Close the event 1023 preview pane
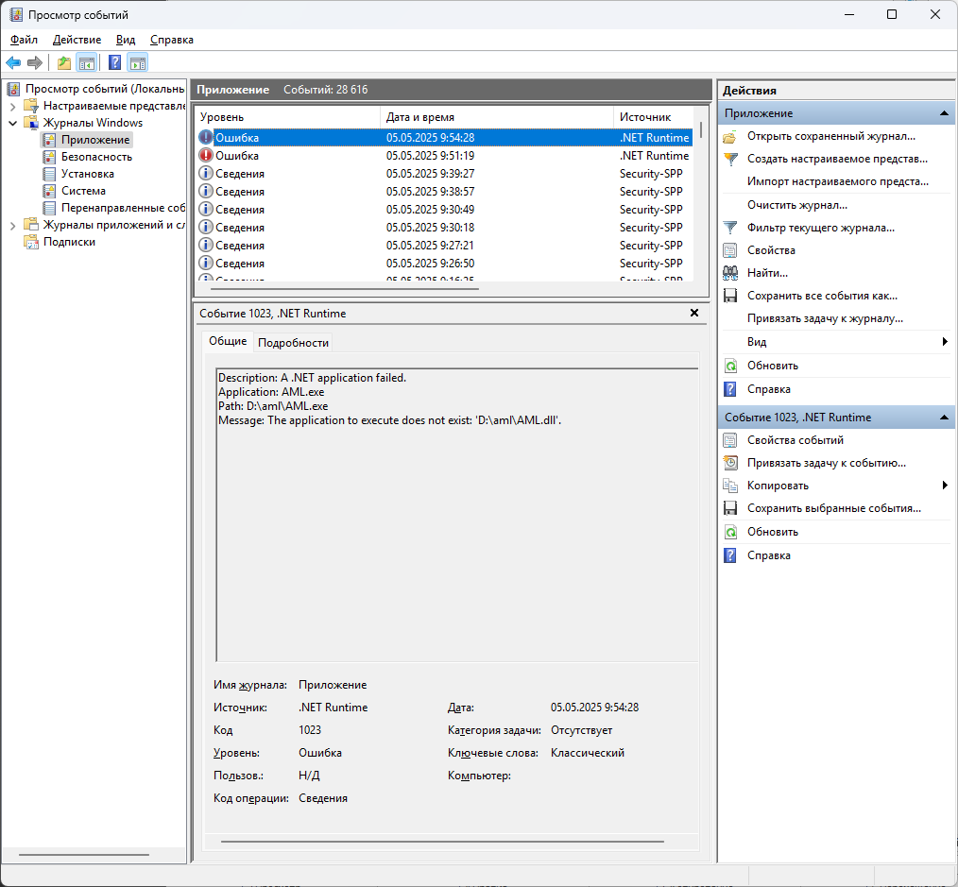This screenshot has width=958, height=887. [694, 313]
